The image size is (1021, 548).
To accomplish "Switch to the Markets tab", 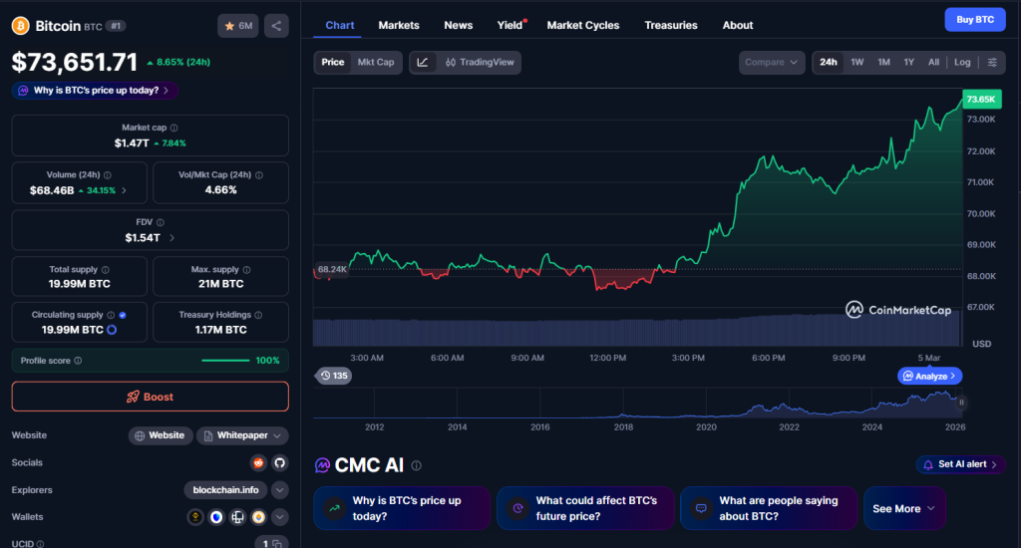I will pos(399,25).
